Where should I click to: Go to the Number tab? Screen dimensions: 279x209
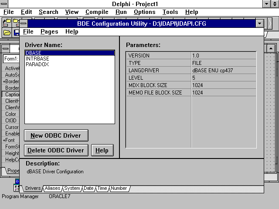(119, 189)
